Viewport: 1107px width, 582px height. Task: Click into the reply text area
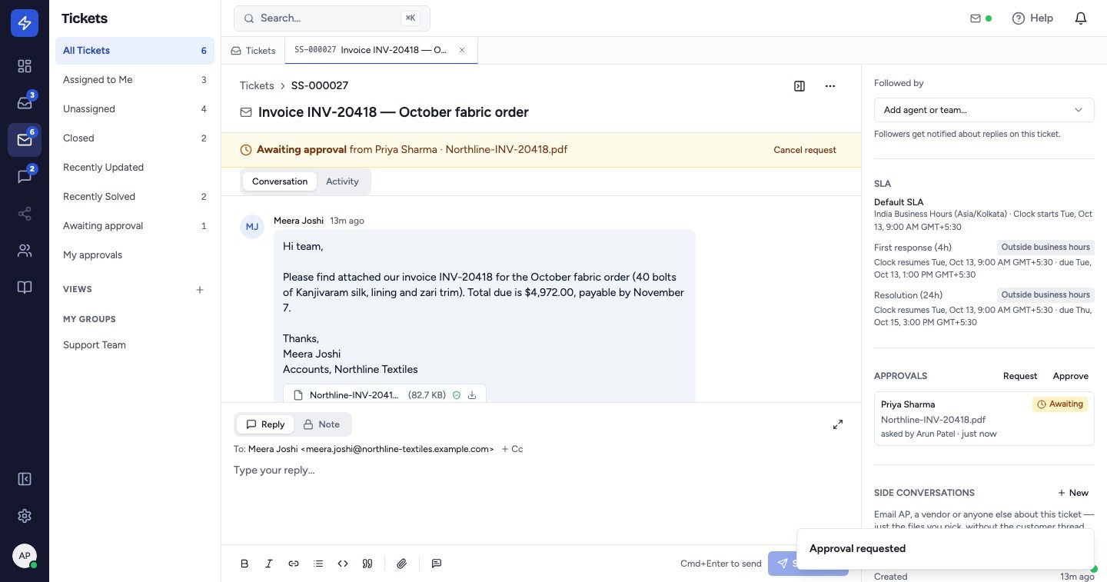[x=541, y=500]
